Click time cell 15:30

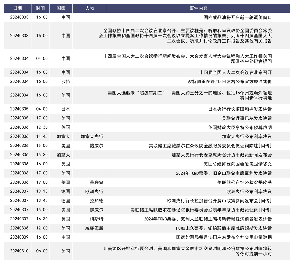pyautogui.click(x=42, y=155)
